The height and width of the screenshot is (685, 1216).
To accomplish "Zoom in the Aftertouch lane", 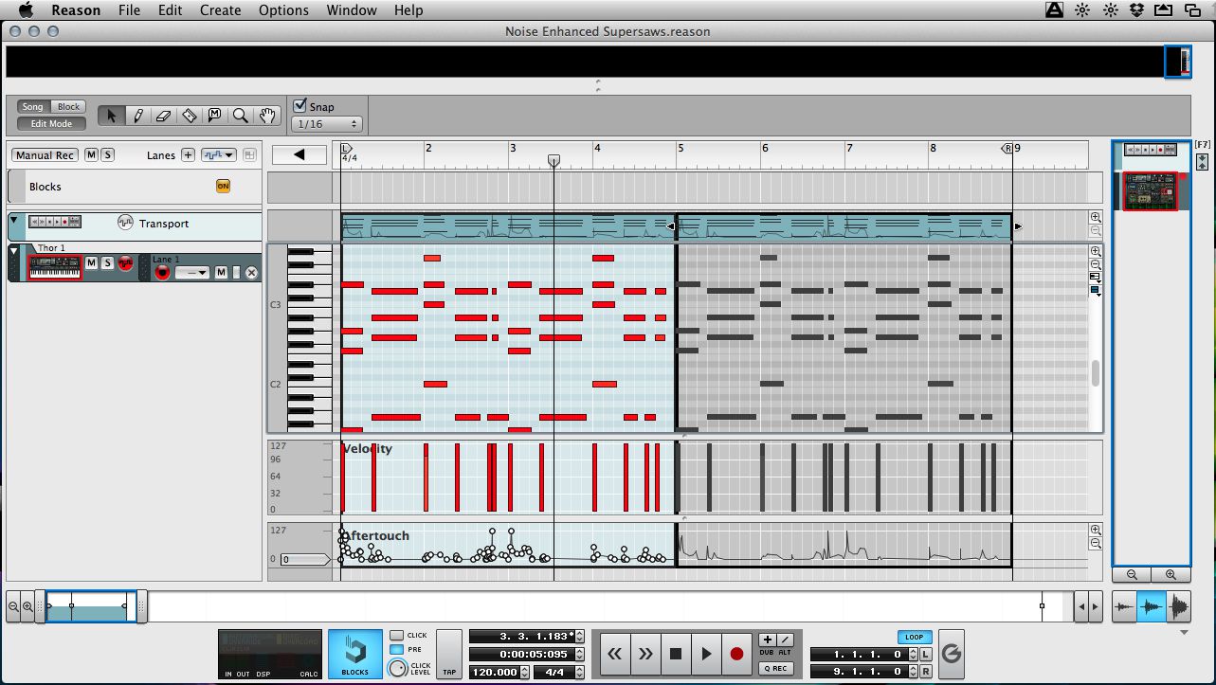I will [x=1096, y=530].
